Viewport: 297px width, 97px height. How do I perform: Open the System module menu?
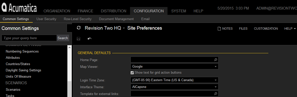coord(179,11)
